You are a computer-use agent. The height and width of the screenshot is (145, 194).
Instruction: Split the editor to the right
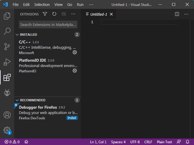[177, 14]
